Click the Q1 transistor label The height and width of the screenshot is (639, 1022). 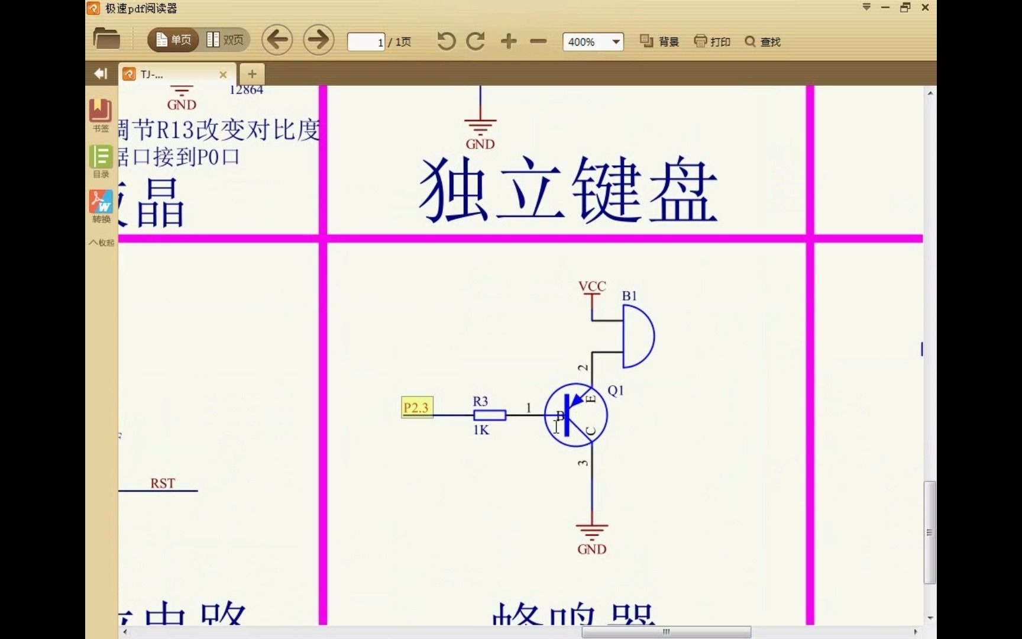pos(616,390)
